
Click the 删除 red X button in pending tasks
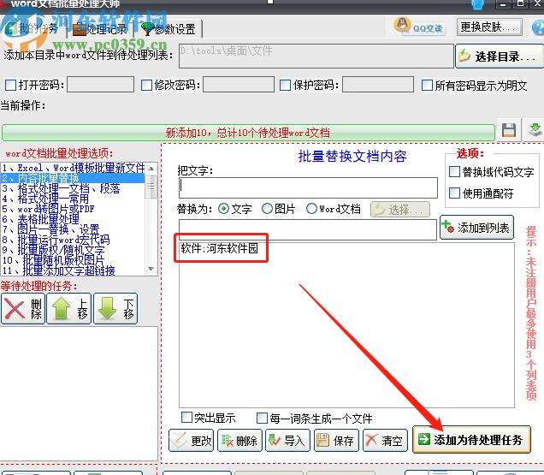pyautogui.click(x=23, y=309)
